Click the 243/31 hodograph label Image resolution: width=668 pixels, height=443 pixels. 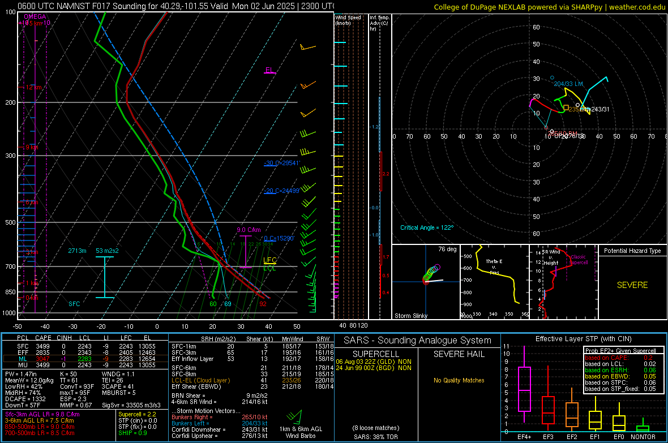[x=600, y=109]
